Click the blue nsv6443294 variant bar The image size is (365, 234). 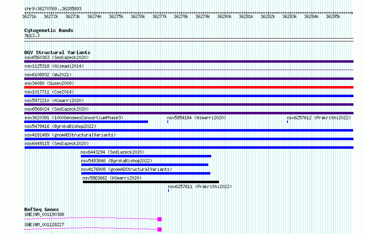pos(146,156)
